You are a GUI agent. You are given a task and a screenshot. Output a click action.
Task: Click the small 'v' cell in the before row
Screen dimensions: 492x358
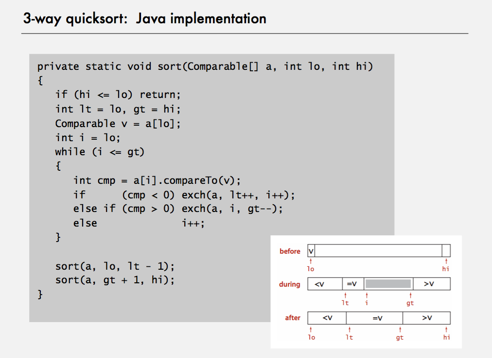(x=311, y=251)
